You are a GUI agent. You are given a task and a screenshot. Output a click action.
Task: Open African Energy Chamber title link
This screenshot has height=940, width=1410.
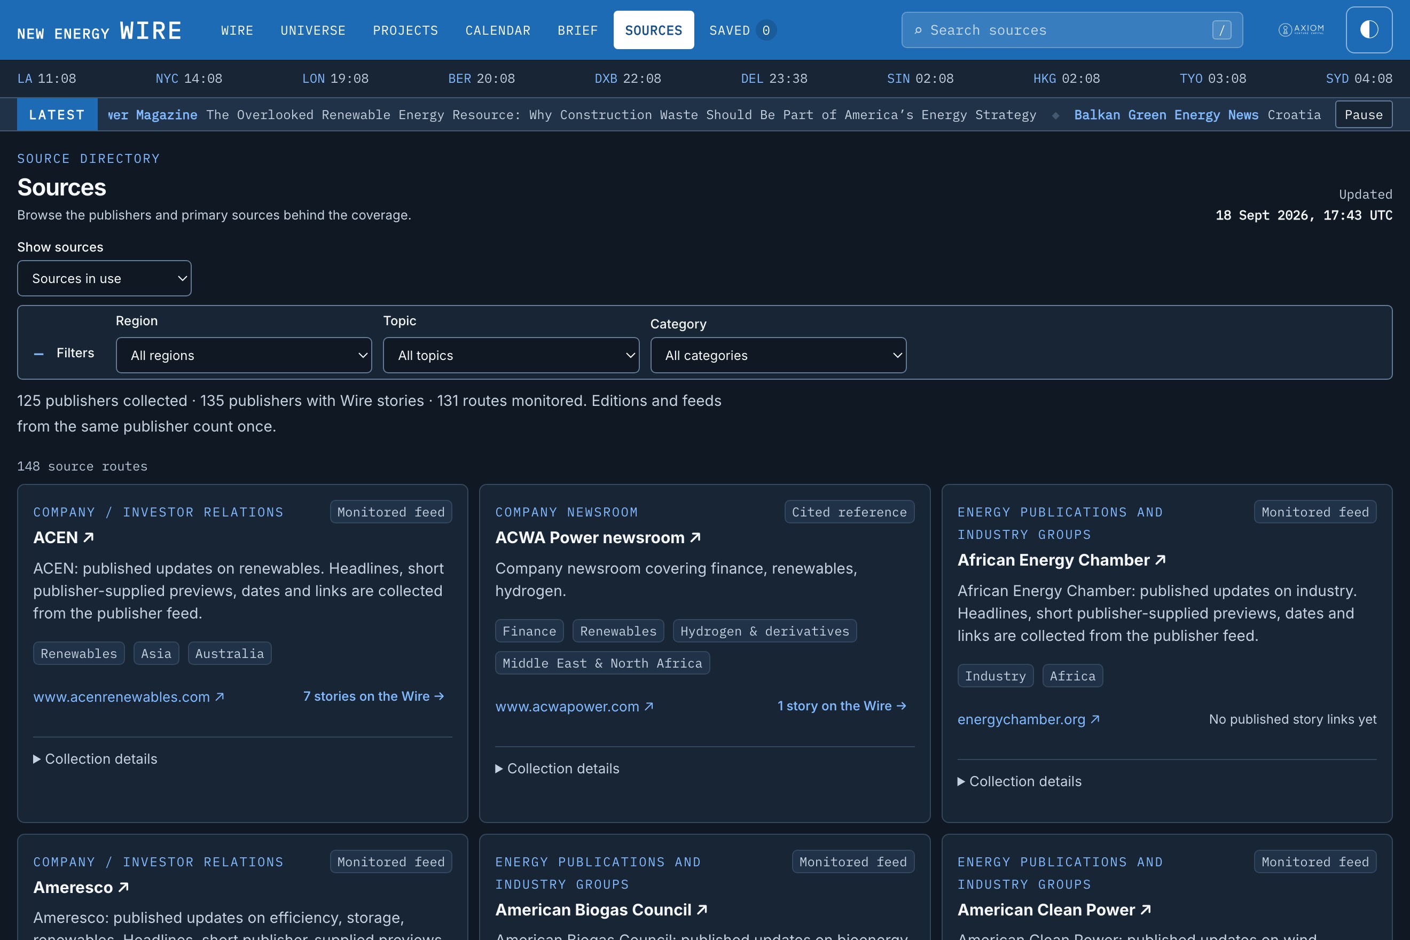(x=1061, y=559)
